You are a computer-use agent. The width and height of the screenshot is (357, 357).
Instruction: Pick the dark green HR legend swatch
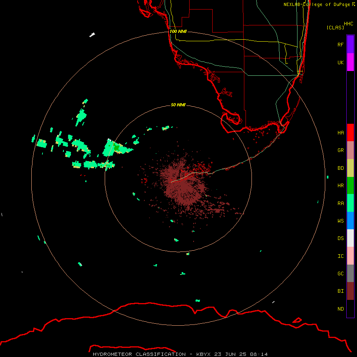point(350,186)
